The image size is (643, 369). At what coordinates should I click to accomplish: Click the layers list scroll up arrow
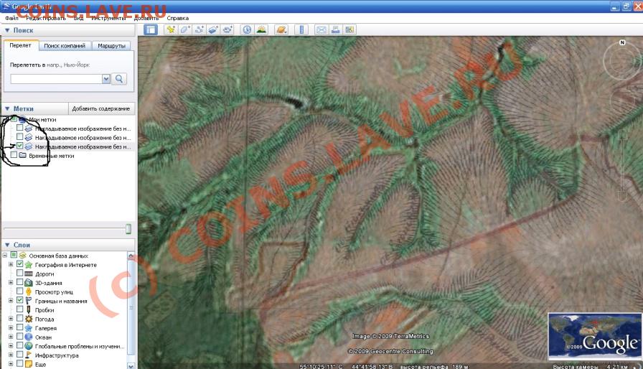(131, 256)
